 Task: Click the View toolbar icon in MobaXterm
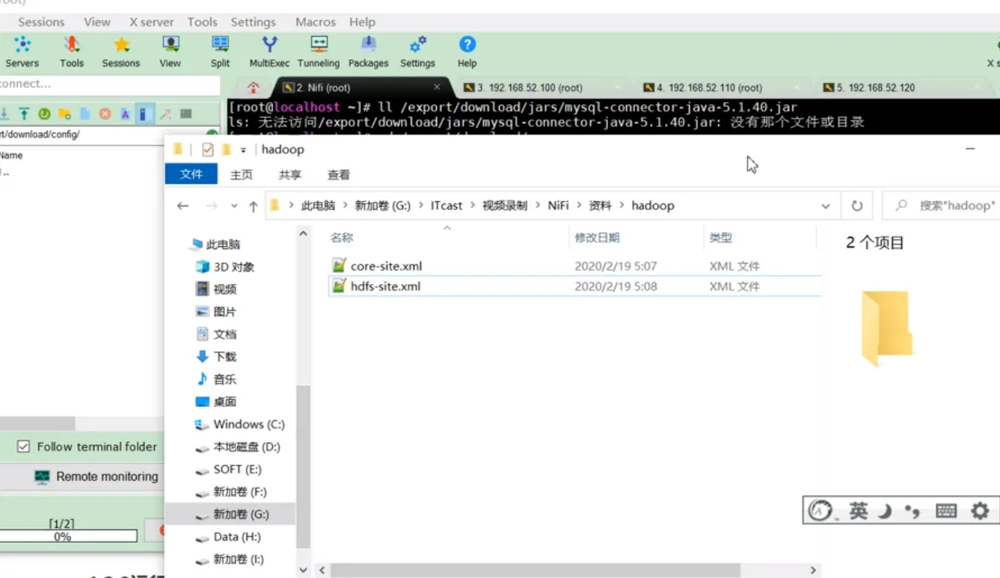tap(171, 52)
